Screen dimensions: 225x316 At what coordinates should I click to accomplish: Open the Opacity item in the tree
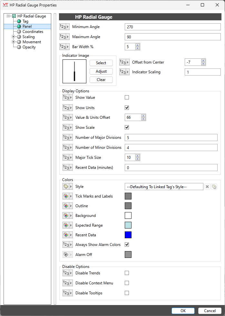tap(29, 47)
